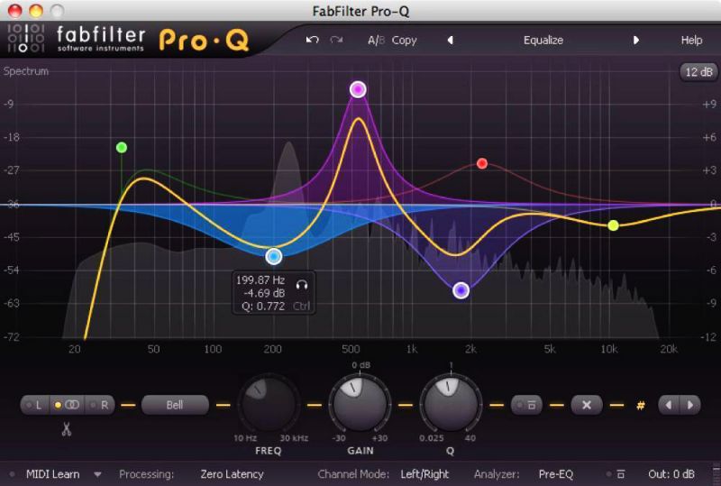This screenshot has height=486, width=721.
Task: Open the Left/Right channel mode menu
Action: click(x=424, y=474)
